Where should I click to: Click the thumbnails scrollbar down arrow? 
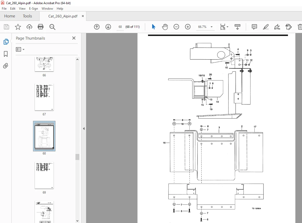click(x=77, y=221)
